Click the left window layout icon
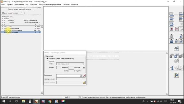184x104 pixels. [171, 56]
